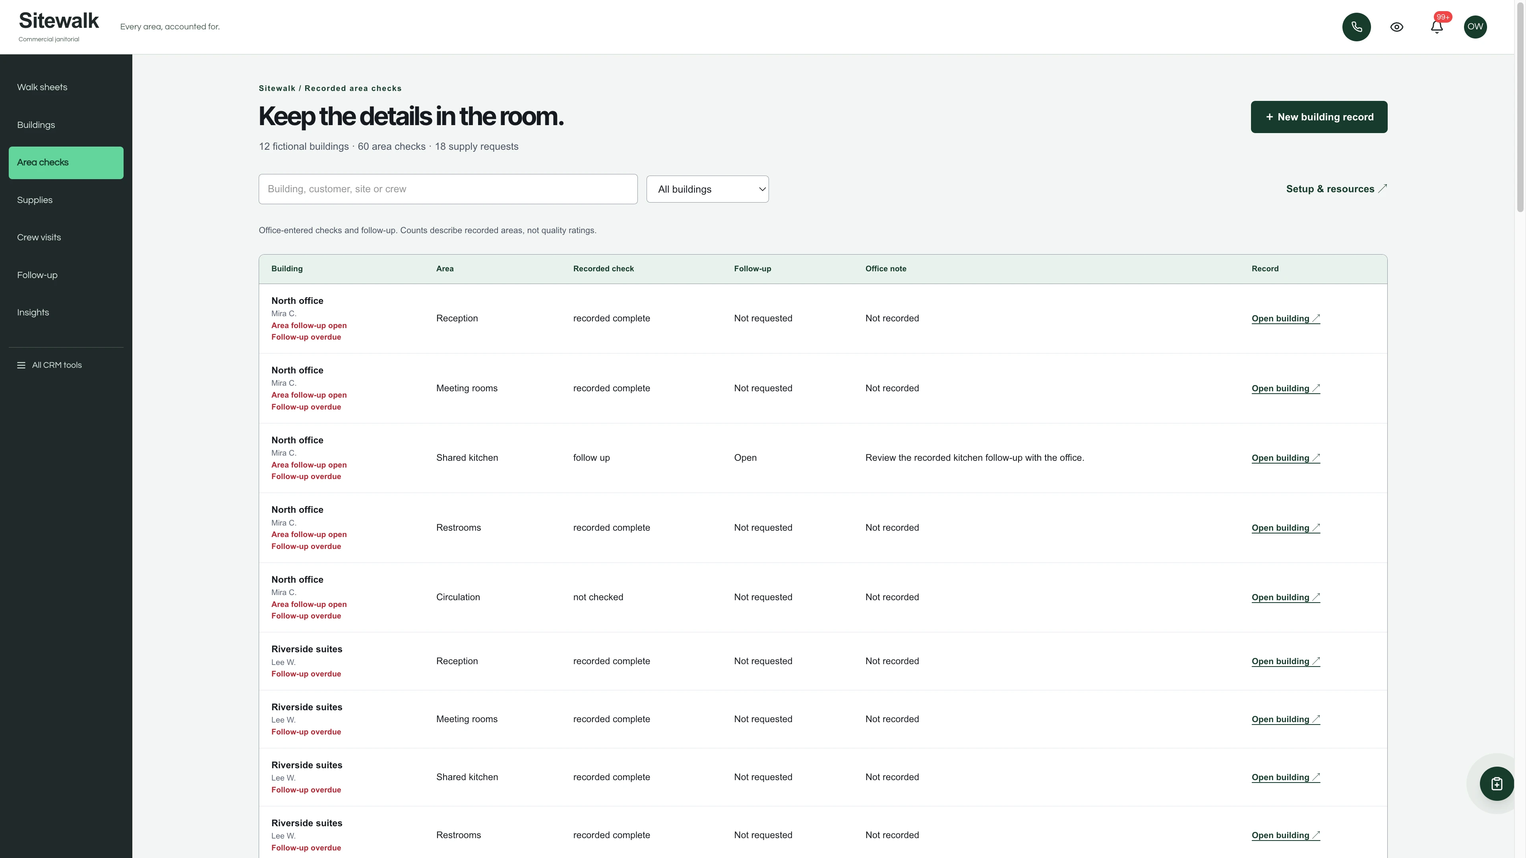The width and height of the screenshot is (1526, 858).
Task: Click 'Review the recorded kitchen follow-up with the office.' note
Action: pos(974,458)
